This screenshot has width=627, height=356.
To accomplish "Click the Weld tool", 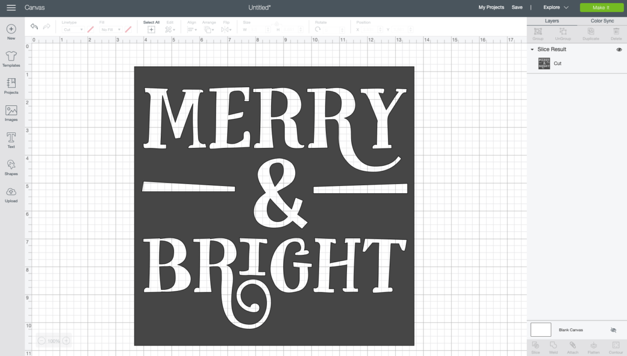I will [x=553, y=348].
